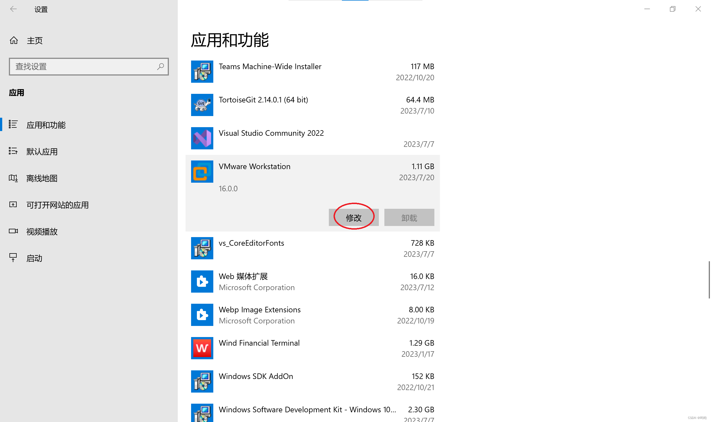Open 离线地图 from the sidebar

coord(42,178)
